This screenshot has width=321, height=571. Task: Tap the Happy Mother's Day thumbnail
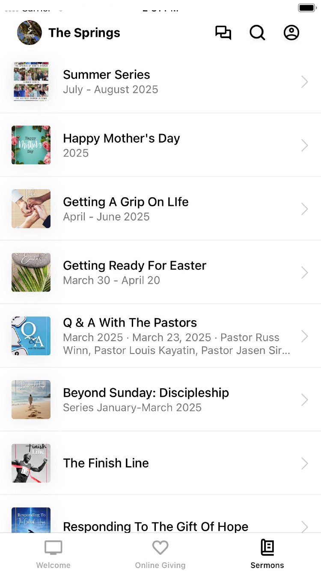tap(31, 145)
